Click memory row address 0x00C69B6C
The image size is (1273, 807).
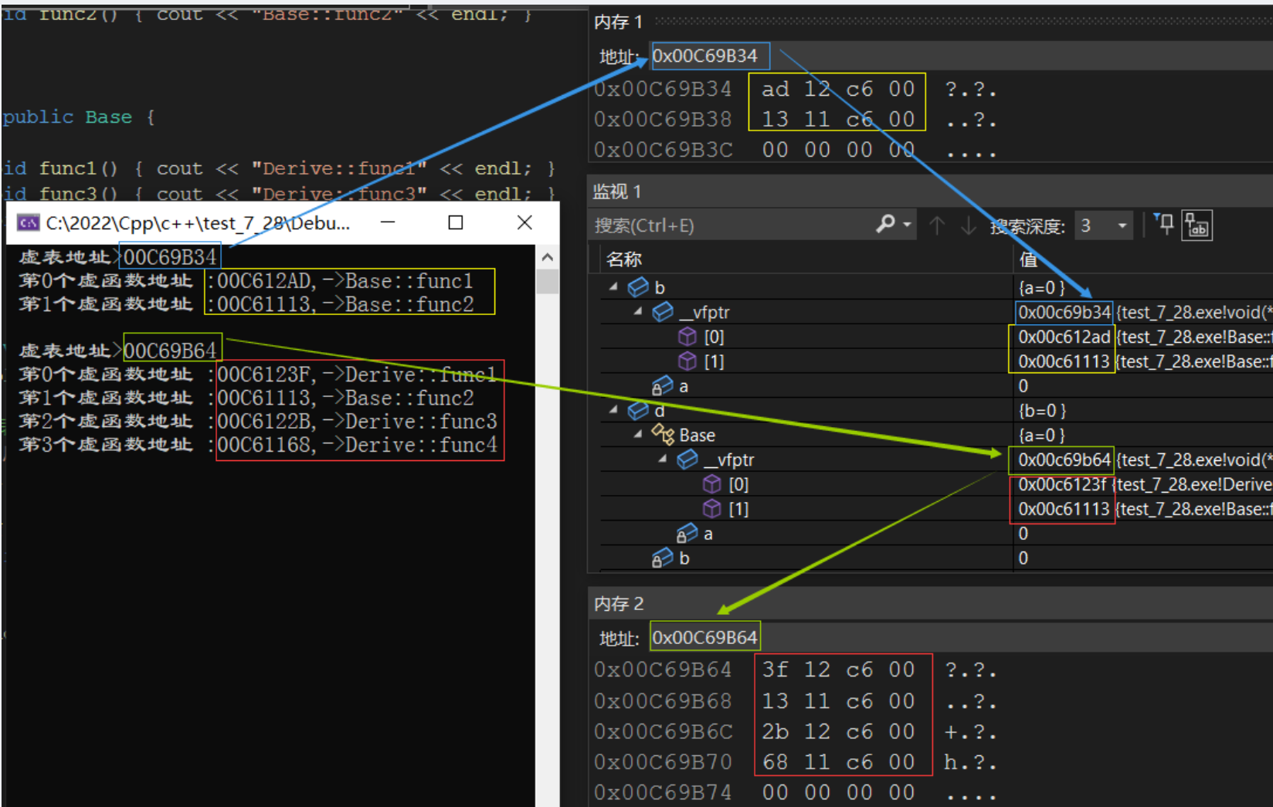tap(663, 731)
